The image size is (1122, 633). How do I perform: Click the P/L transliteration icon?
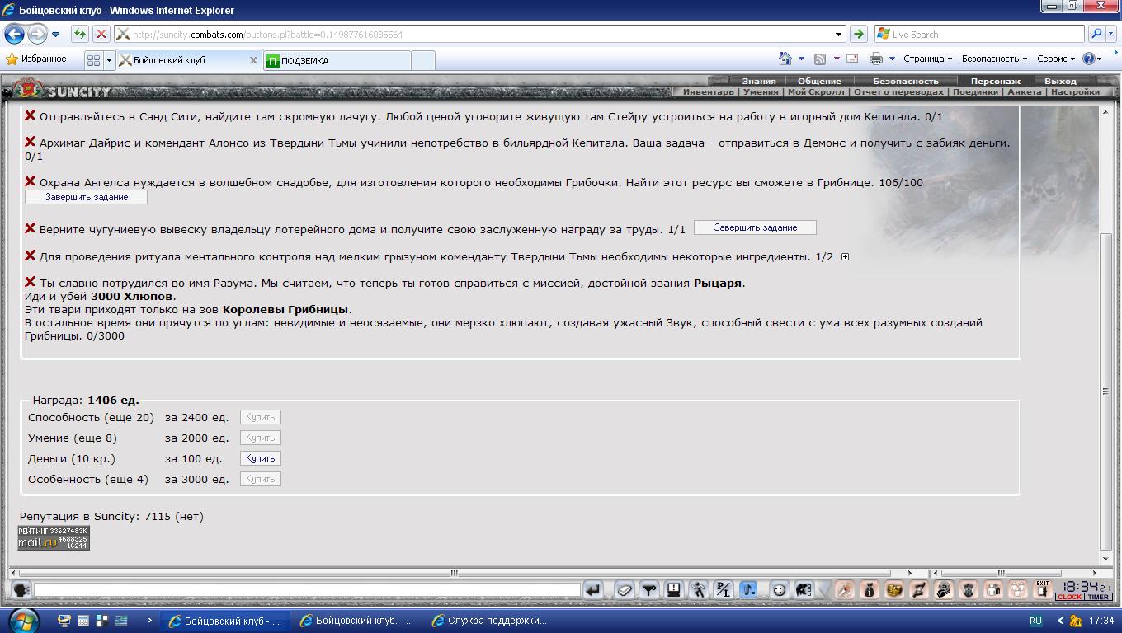point(724,589)
